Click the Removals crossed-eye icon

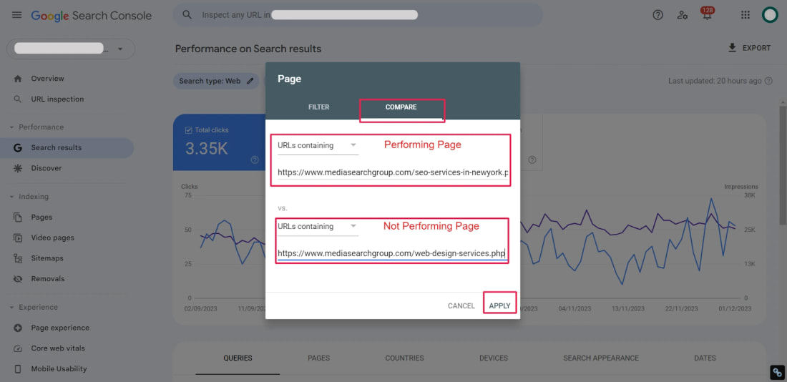(x=18, y=278)
